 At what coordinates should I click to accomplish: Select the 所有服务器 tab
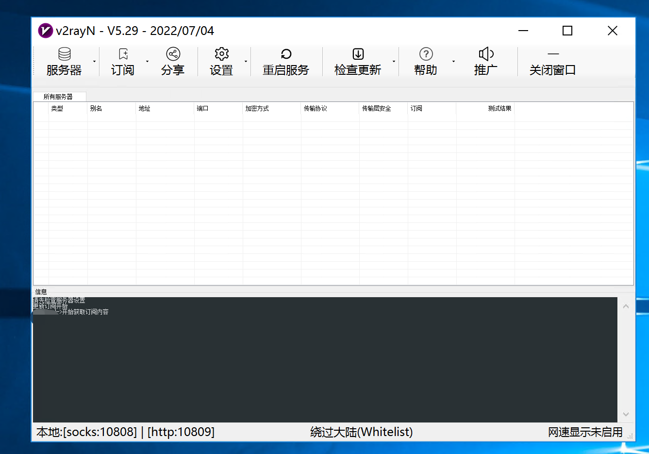tap(59, 97)
